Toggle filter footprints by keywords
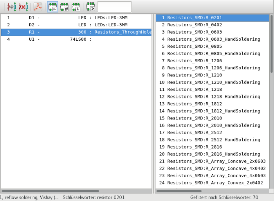This screenshot has height=201, width=274. click(52, 7)
